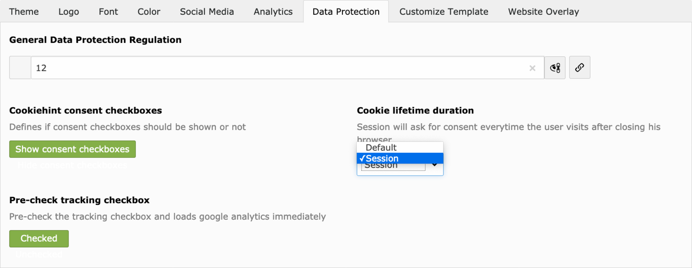
Task: Clear the GDPR link field value
Action: [x=532, y=68]
